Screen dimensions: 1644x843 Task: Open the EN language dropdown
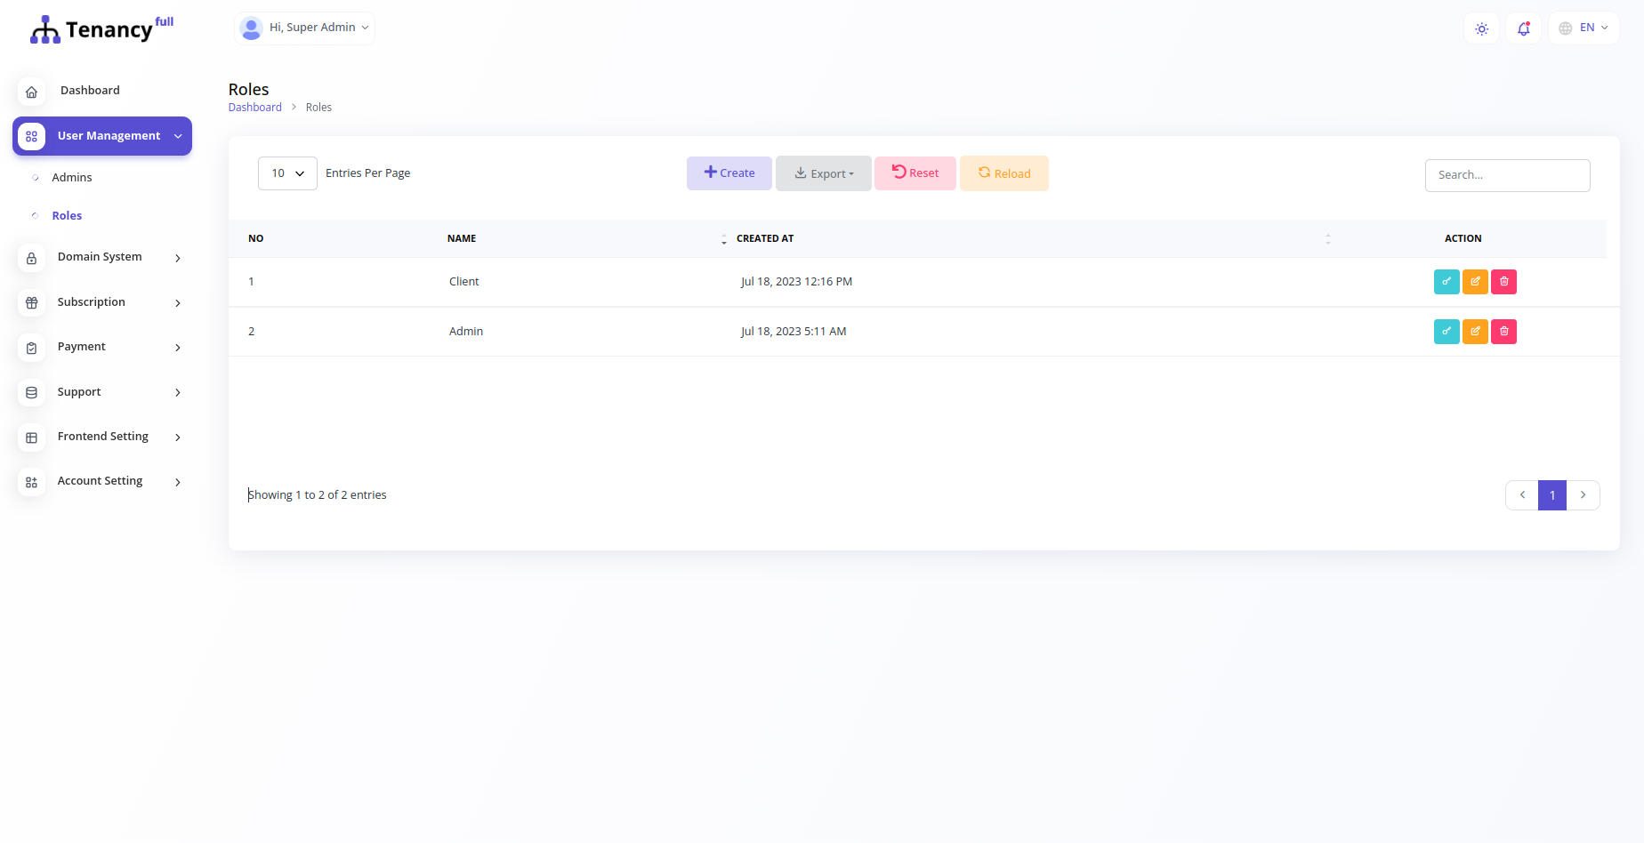tap(1584, 28)
